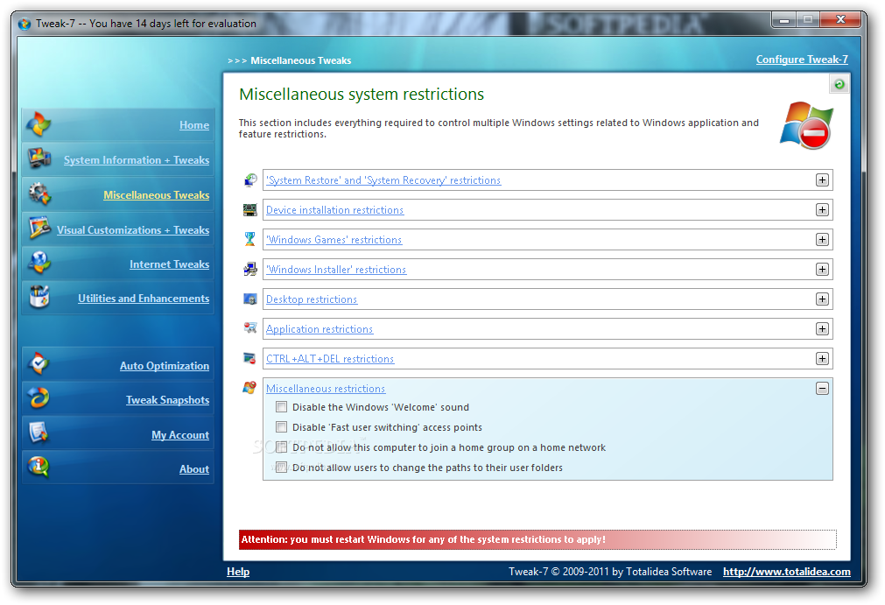
Task: Check 'Disable Fast user switching access points'
Action: click(x=281, y=426)
